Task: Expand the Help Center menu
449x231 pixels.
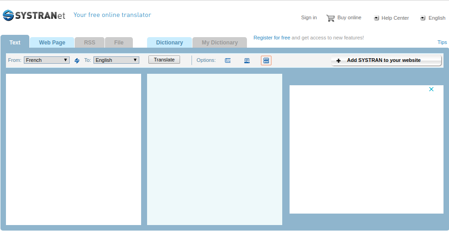Action: (391, 18)
